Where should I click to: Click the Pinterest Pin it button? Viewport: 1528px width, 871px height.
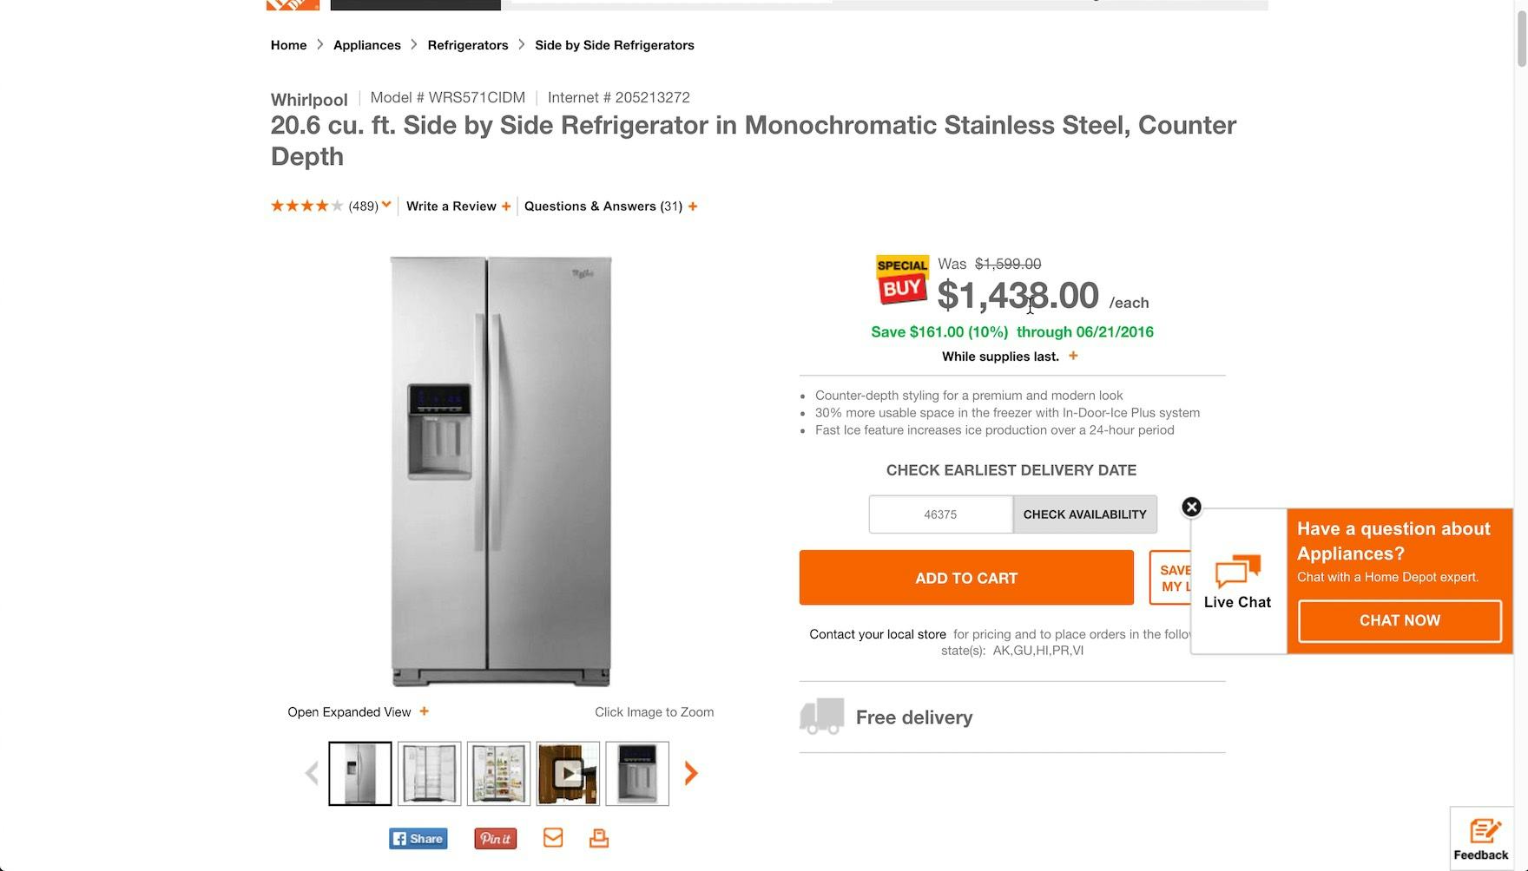coord(496,839)
